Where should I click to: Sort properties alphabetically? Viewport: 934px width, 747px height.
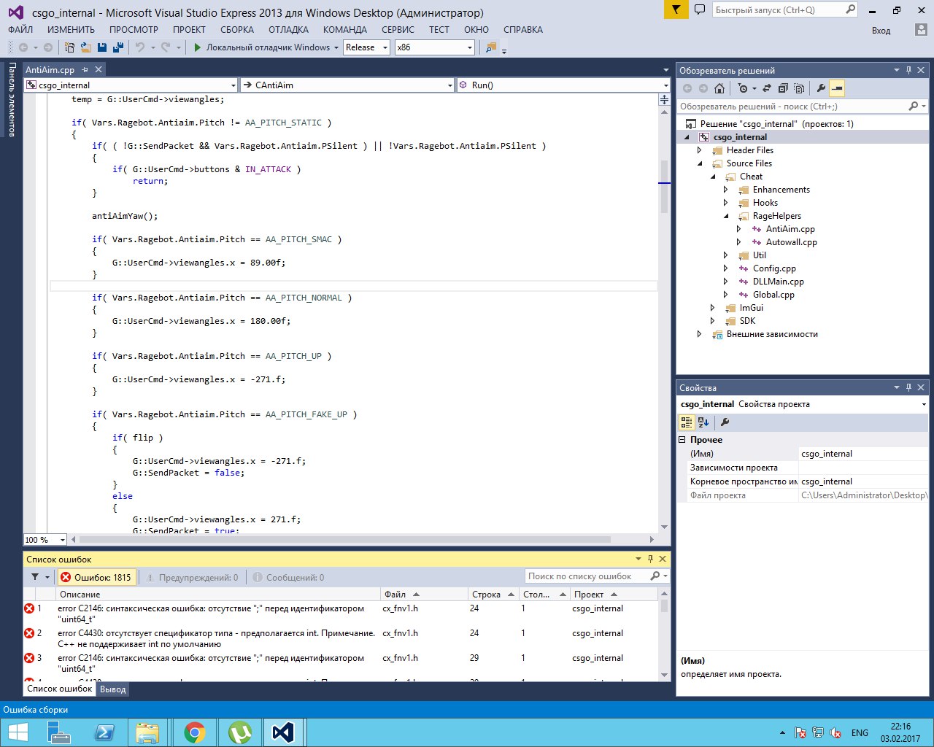[x=703, y=422]
